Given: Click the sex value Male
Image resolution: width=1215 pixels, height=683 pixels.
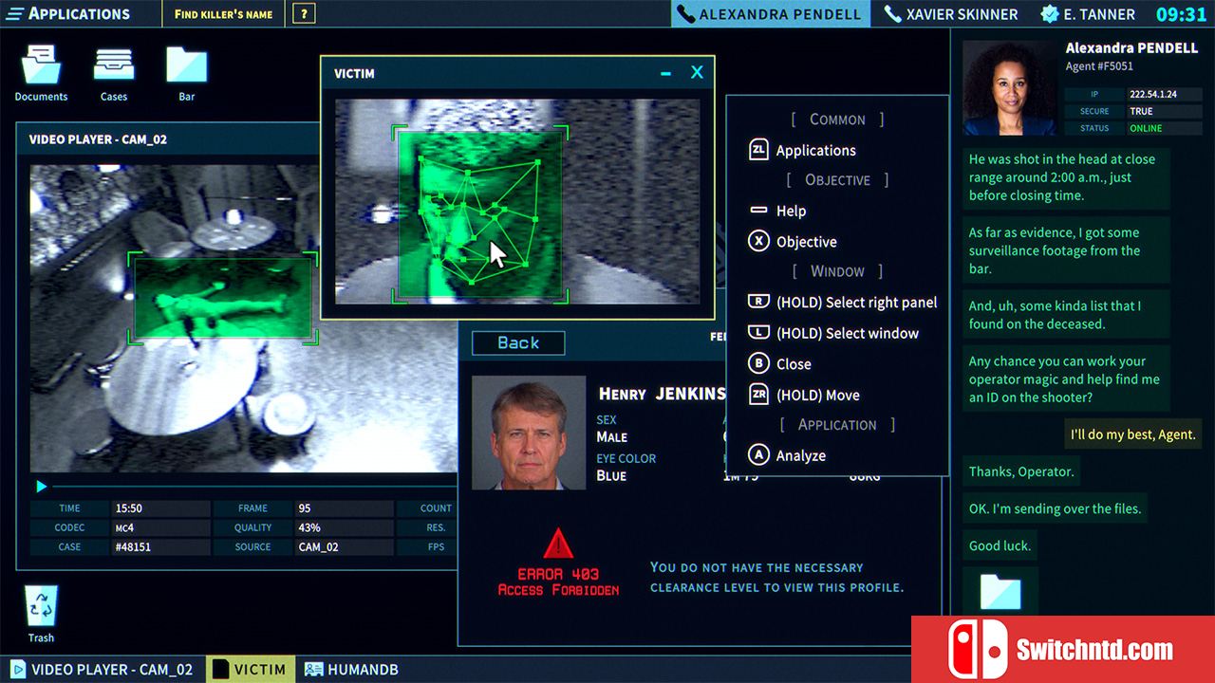Looking at the screenshot, I should coord(612,437).
